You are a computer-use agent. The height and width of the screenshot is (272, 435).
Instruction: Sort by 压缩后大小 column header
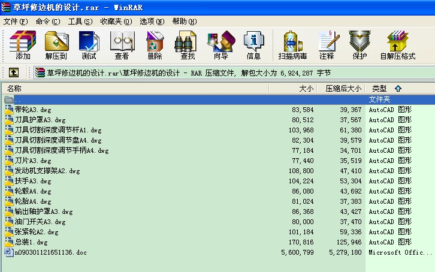coord(341,89)
